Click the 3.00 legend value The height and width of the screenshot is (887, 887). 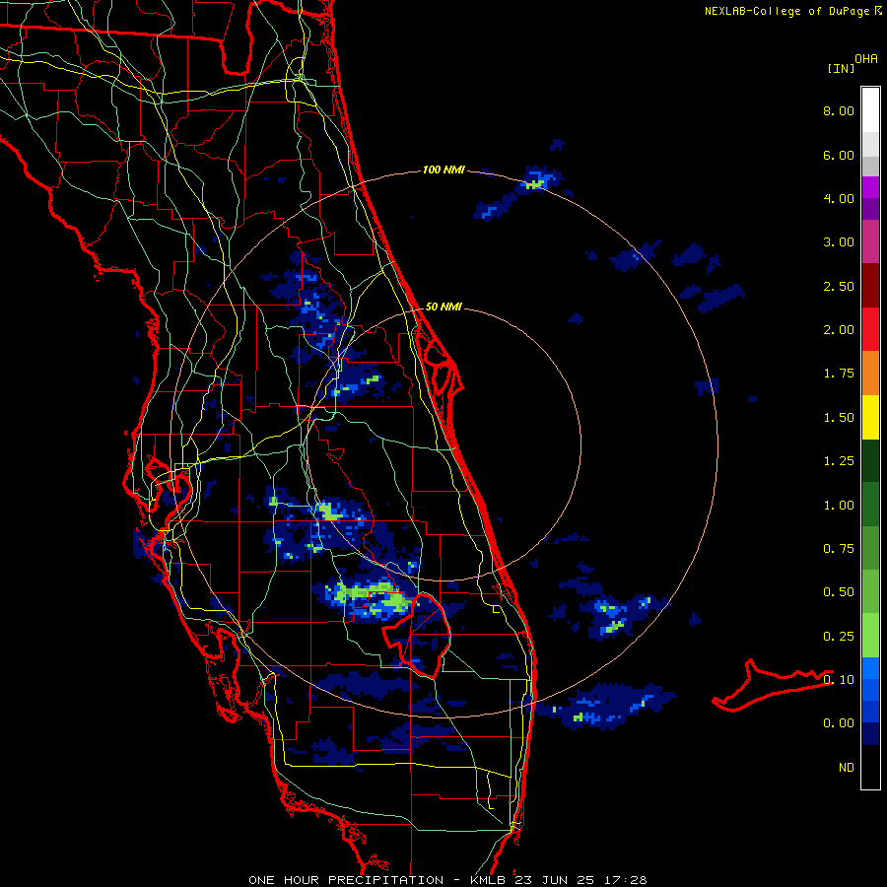[839, 242]
